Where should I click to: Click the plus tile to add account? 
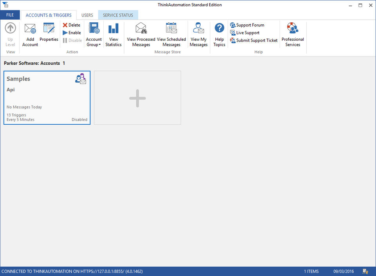pyautogui.click(x=137, y=98)
